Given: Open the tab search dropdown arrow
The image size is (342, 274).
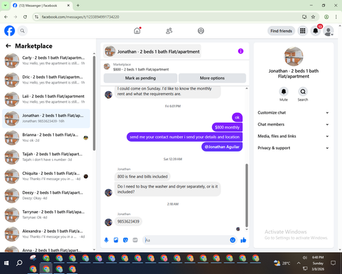Looking at the screenshot, I should (x=5, y=5).
